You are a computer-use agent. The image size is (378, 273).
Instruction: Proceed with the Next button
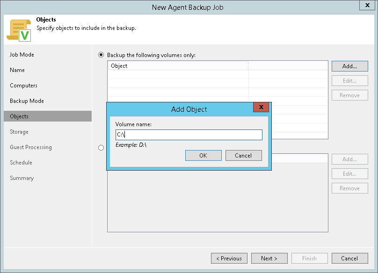pyautogui.click(x=269, y=259)
